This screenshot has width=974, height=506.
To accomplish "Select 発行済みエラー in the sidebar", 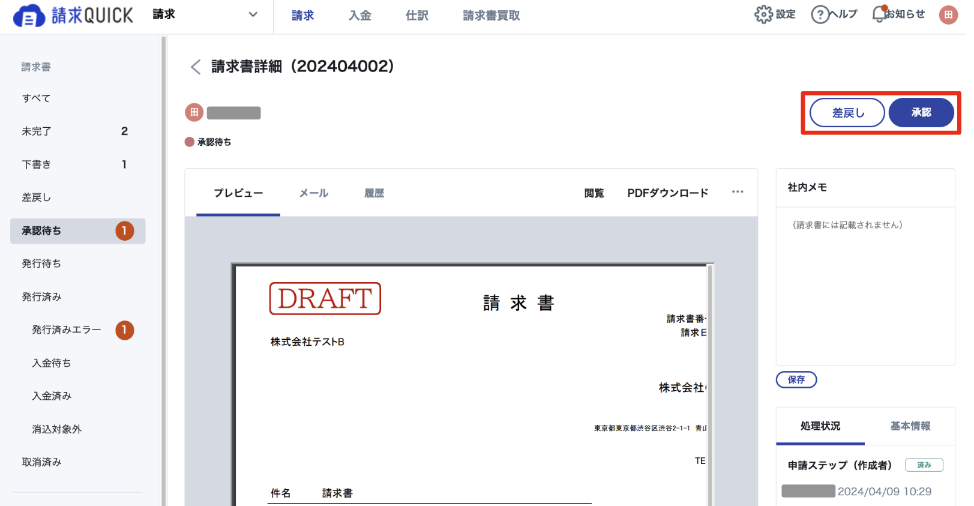I will click(78, 330).
